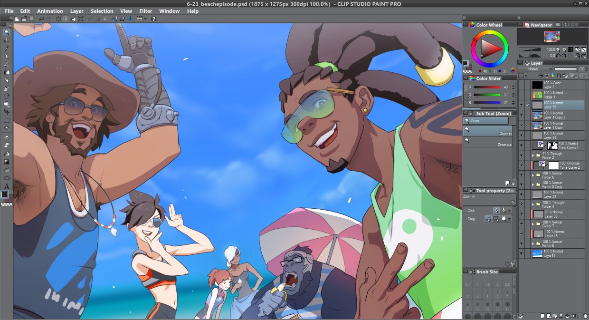Click the Zoom out icon in the Navigator
Image resolution: width=589 pixels, height=320 pixels.
pyautogui.click(x=558, y=49)
